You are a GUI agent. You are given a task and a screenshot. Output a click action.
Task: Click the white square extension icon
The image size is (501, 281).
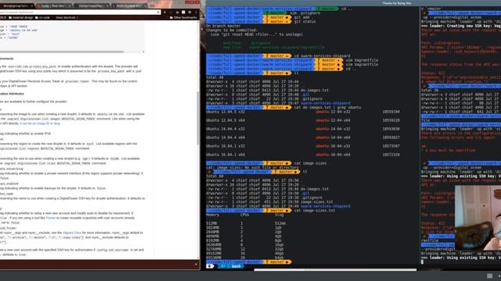click(183, 12)
